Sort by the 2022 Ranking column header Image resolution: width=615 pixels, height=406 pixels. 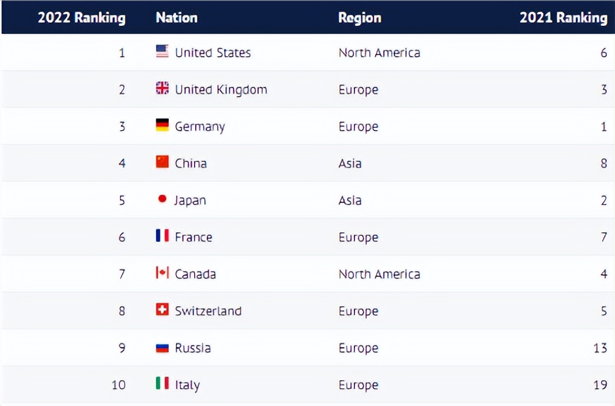pos(82,18)
